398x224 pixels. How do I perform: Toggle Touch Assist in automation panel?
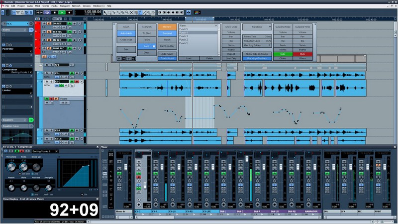click(x=168, y=58)
